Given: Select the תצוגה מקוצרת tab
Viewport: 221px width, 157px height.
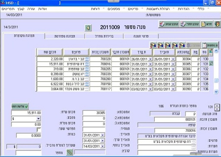Looking at the screenshot, I should (x=24, y=36).
